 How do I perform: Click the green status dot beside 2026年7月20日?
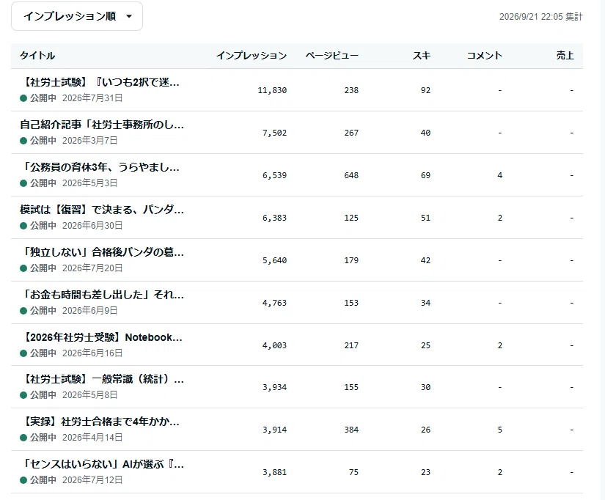click(x=23, y=268)
